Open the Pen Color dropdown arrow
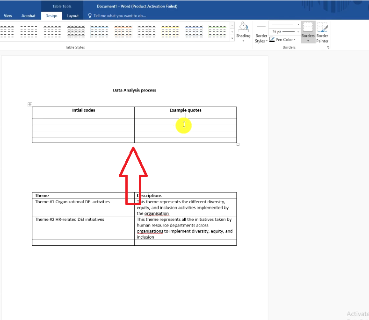Screen dimensions: 369x320 coord(294,40)
